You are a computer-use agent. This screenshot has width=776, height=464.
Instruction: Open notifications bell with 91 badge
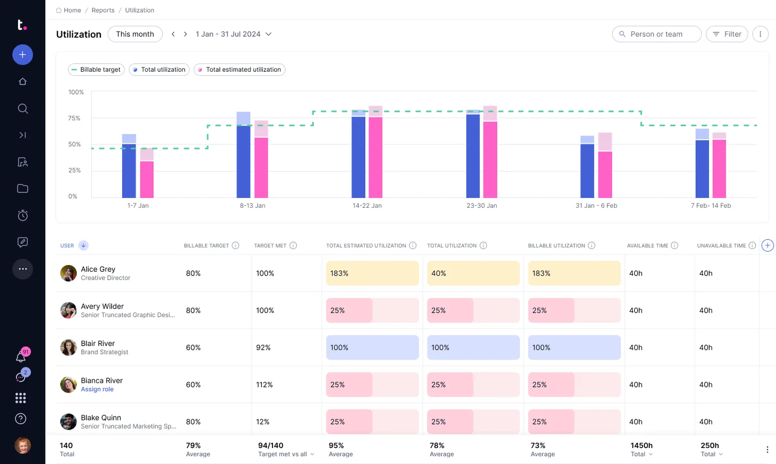click(x=21, y=357)
